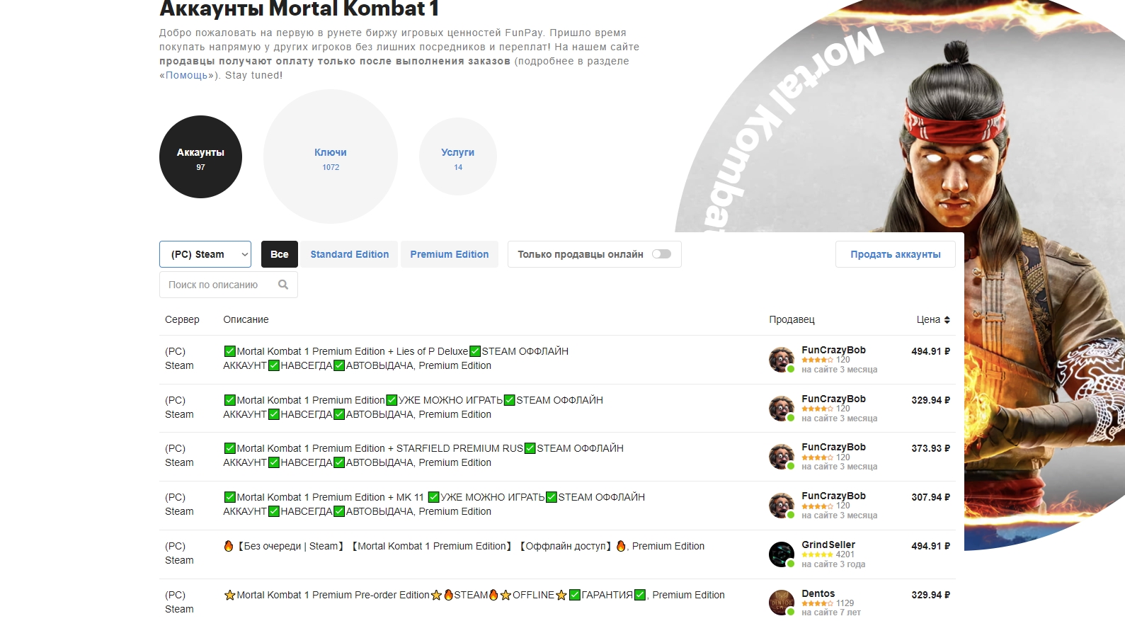Screen dimensions: 1125x621
Task: Follow the Помощь link
Action: 187,75
